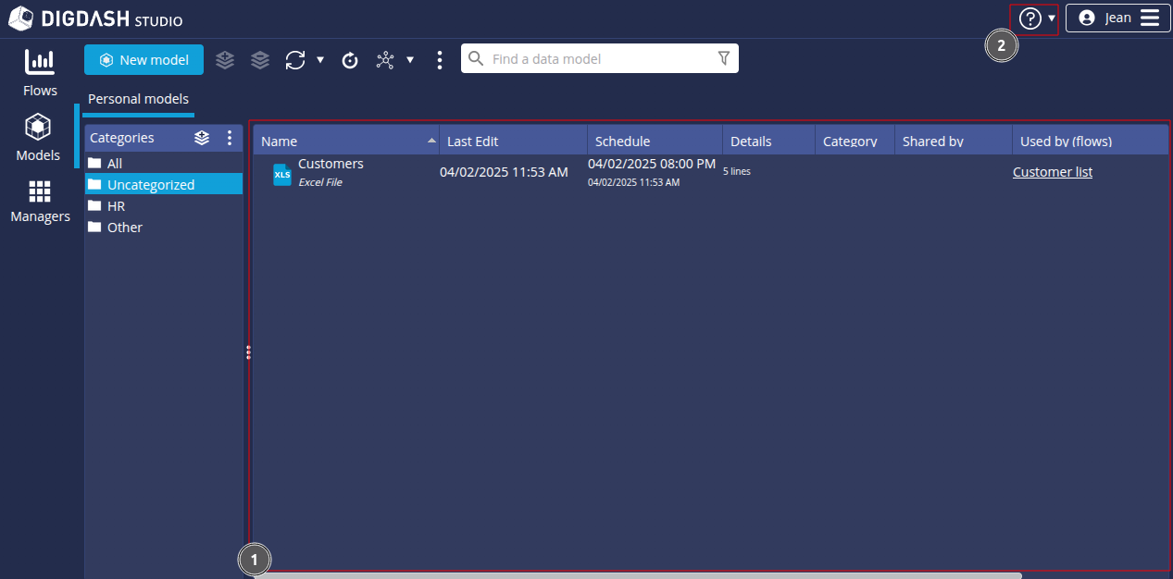Click the search filter funnel icon
The image size is (1173, 579).
[724, 58]
